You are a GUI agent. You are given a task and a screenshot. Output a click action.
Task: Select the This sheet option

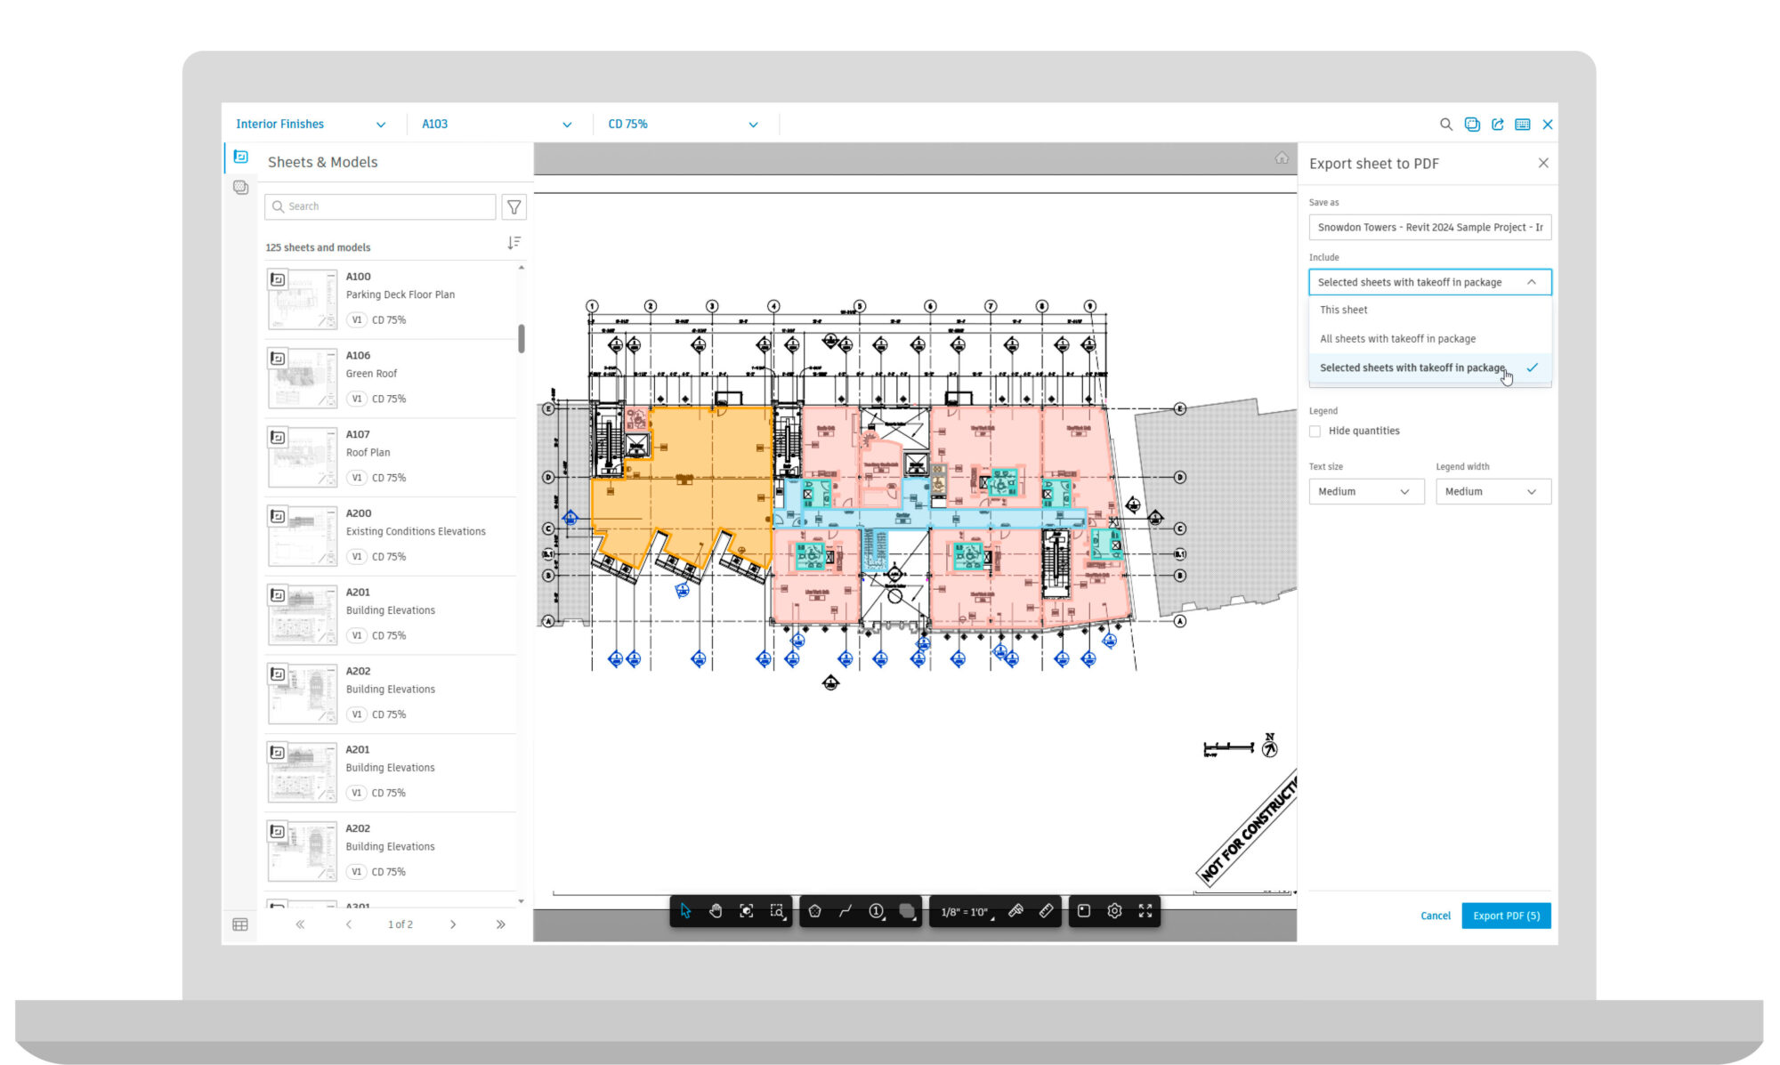(x=1344, y=310)
